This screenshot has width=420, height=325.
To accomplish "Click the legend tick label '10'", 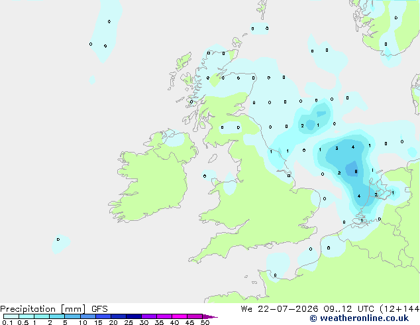I will point(83,322).
